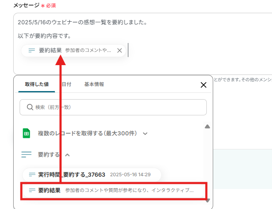Click the timestamp 2025-05-16 14:29
This screenshot has height=209, width=272.
coord(130,175)
